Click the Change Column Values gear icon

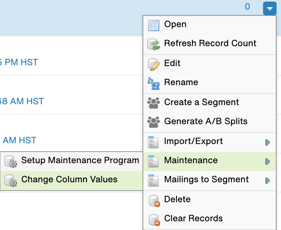(11, 181)
